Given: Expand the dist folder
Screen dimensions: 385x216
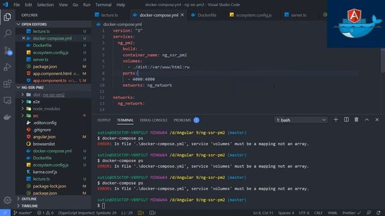Looking at the screenshot, I should [22, 95].
